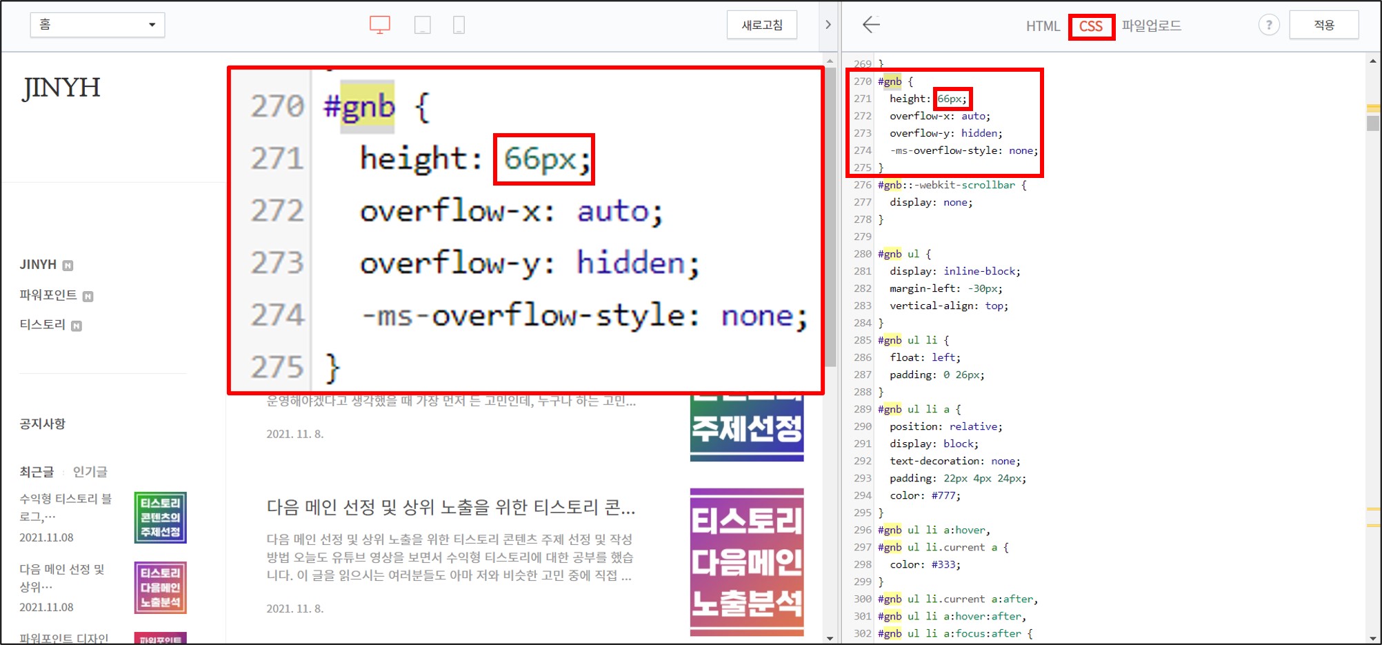The image size is (1382, 645).
Task: Click preview pane scrollbar down arrow
Action: pos(830,638)
